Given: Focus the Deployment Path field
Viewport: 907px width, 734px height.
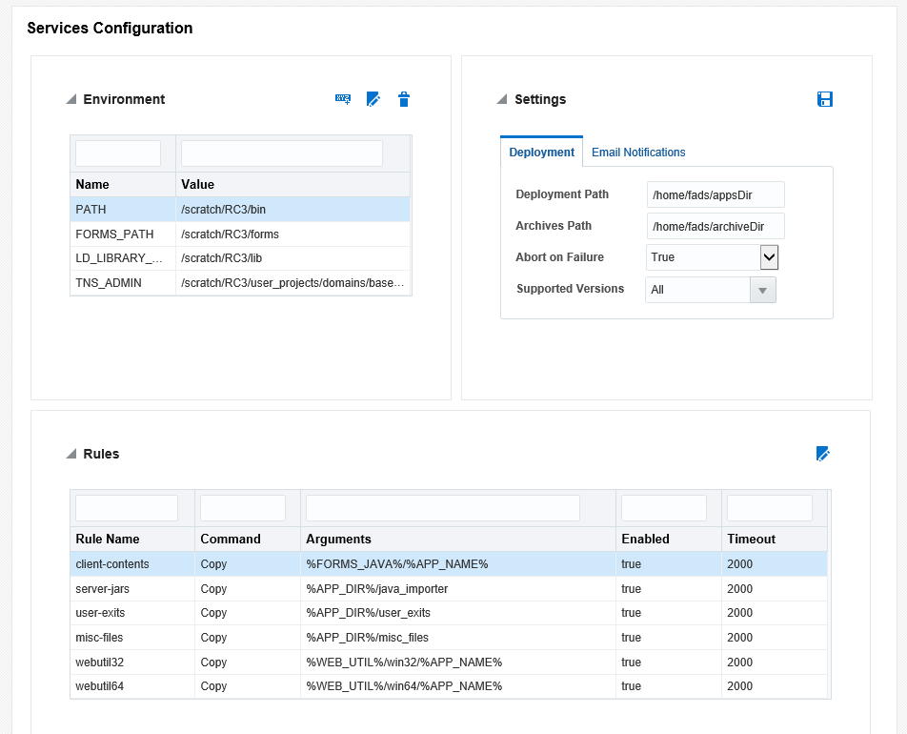Looking at the screenshot, I should [716, 194].
